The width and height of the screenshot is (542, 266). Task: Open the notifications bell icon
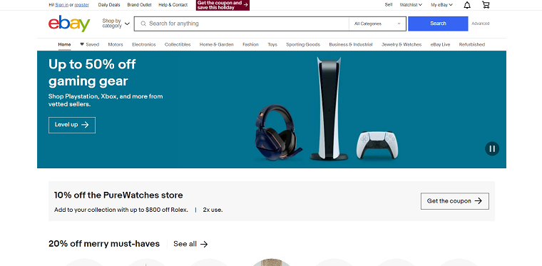click(467, 5)
